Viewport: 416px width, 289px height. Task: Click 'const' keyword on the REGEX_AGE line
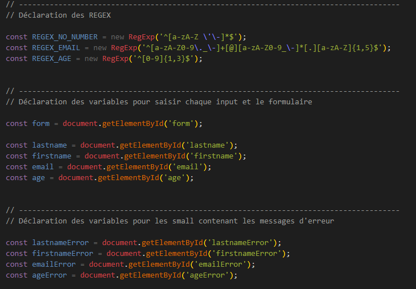pos(17,59)
